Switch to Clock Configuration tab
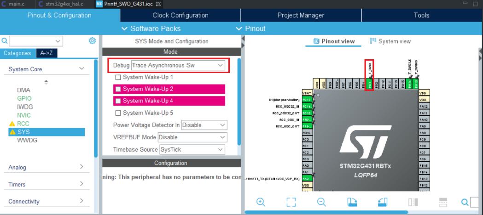 (180, 15)
